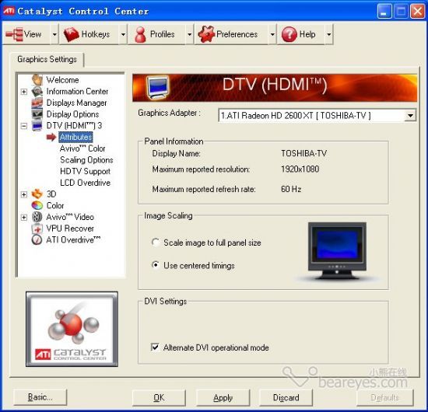Select Use centered timings option
The width and height of the screenshot is (428, 412).
(156, 265)
